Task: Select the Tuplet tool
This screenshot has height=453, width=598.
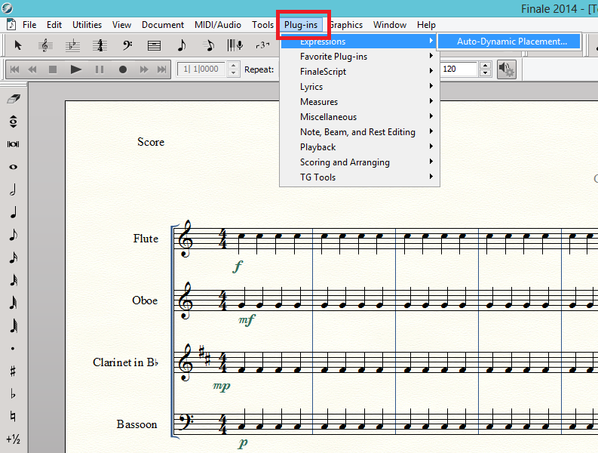Action: 262,45
